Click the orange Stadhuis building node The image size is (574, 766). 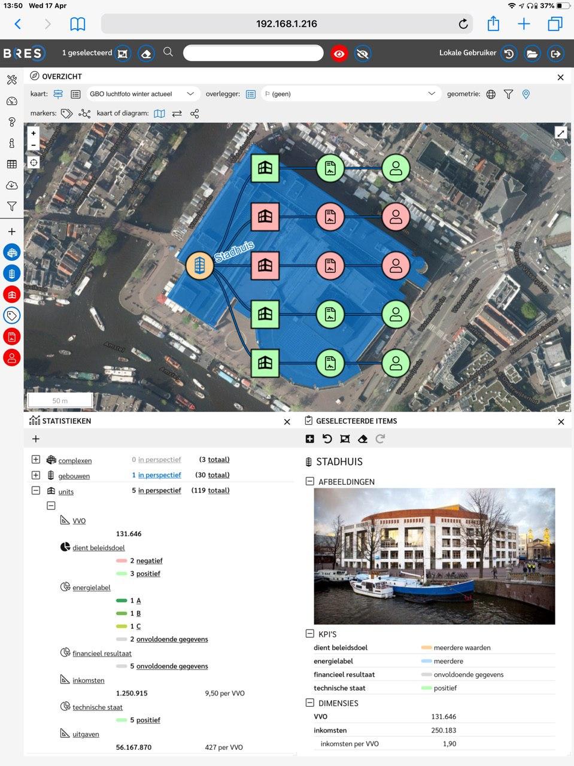[x=199, y=266]
